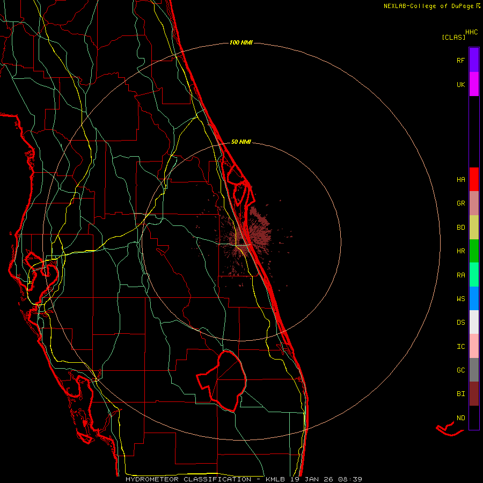Click the RA light green legend swatch
Image resolution: width=483 pixels, height=483 pixels.
(x=474, y=275)
